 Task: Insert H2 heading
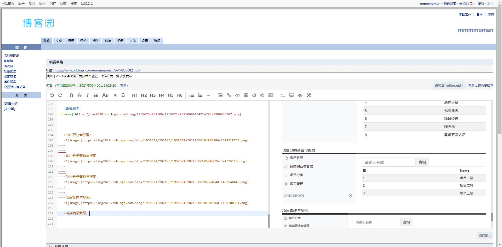click(x=144, y=95)
